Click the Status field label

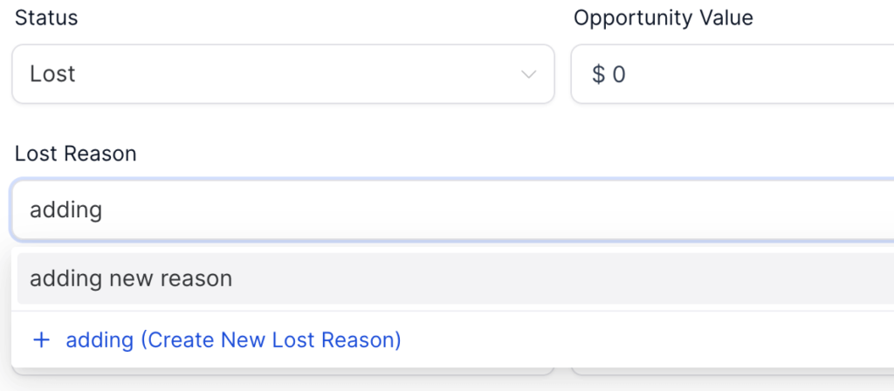(x=46, y=18)
